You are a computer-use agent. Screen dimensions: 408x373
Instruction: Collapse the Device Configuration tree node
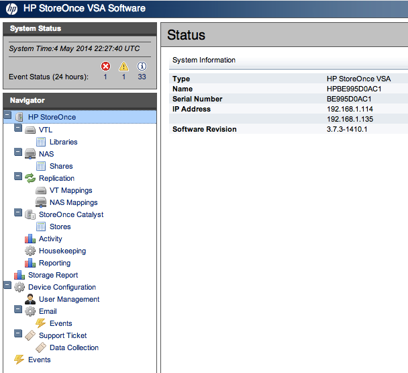click(7, 285)
